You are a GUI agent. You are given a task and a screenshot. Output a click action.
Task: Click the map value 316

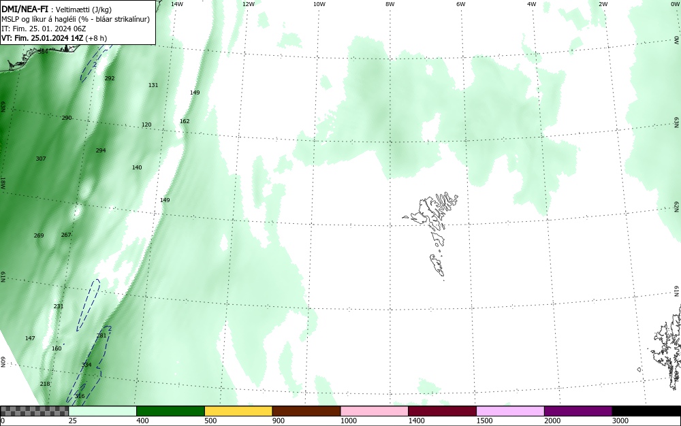[80, 396]
